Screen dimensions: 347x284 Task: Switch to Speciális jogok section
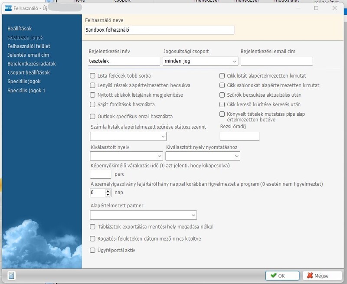tap(24, 82)
